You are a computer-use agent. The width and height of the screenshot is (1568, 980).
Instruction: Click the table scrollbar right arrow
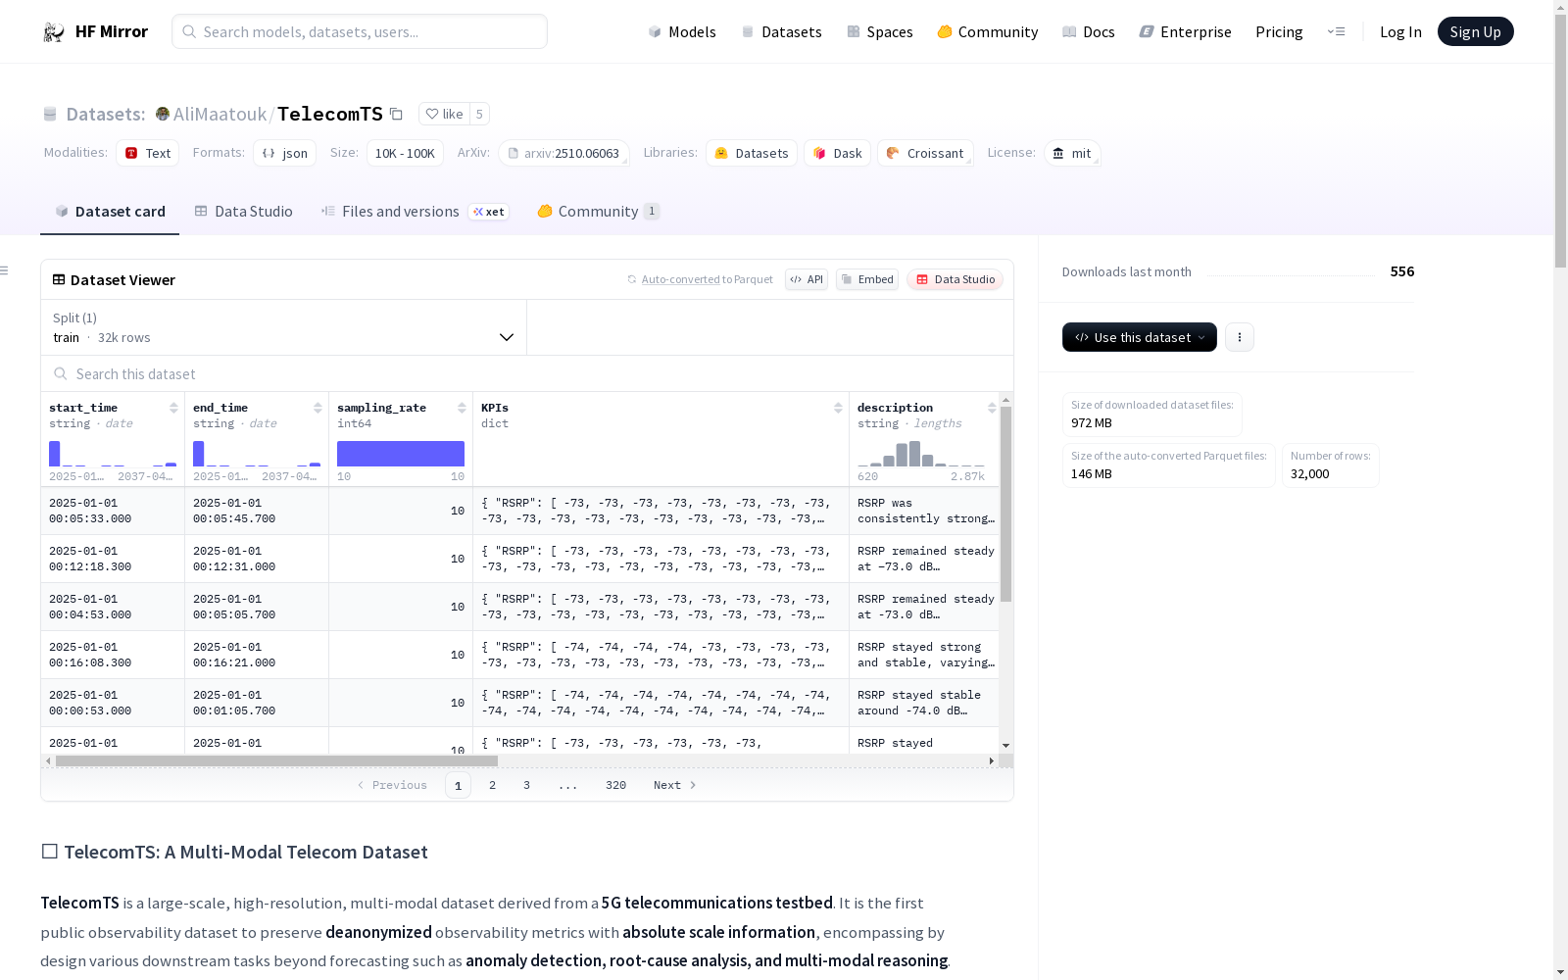coord(992,760)
